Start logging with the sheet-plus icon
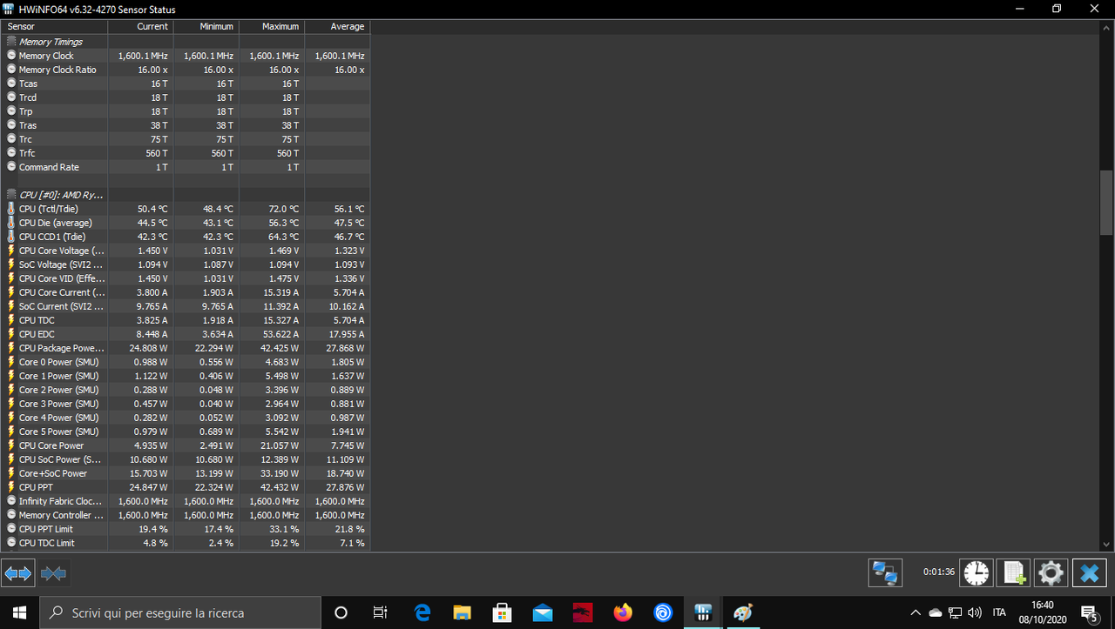Image resolution: width=1115 pixels, height=629 pixels. [x=1013, y=572]
